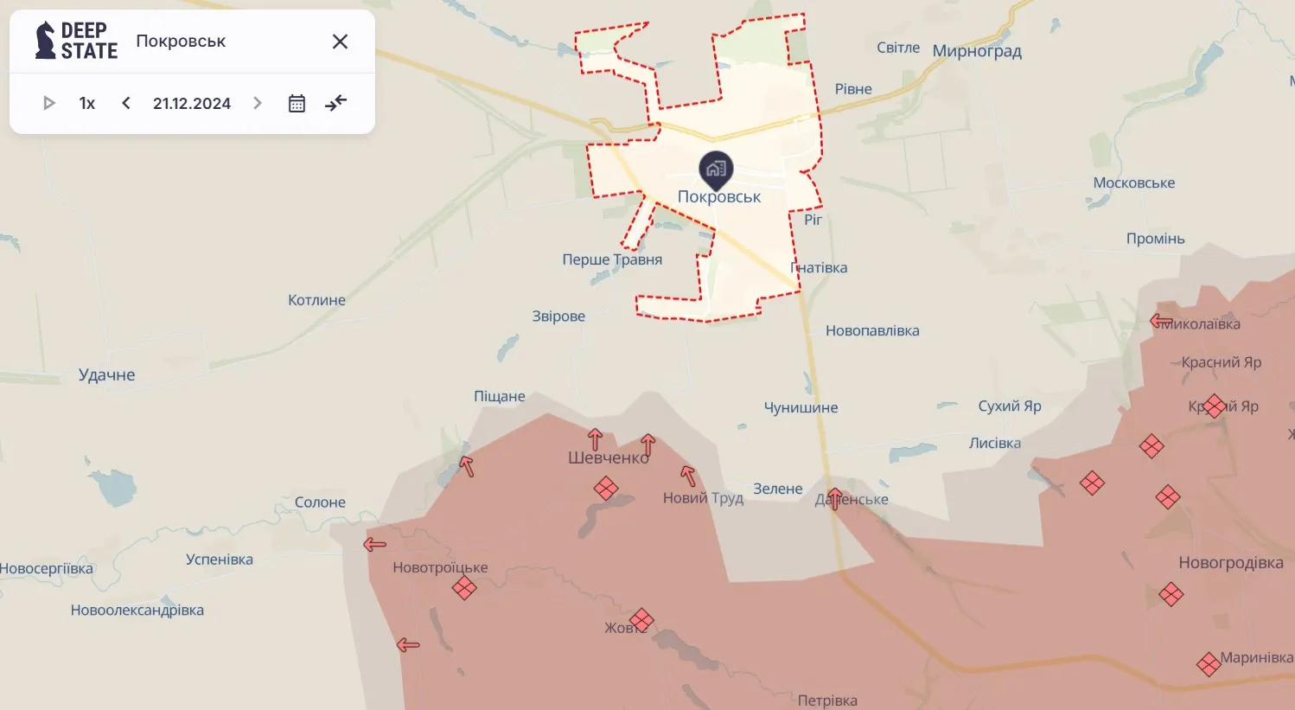1295x710 pixels.
Task: Click the 21.12.2024 date field
Action: pyautogui.click(x=192, y=103)
